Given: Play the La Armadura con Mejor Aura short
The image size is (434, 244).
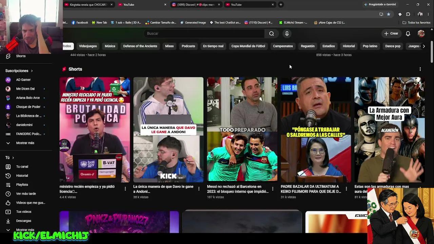Looking at the screenshot, I should click(389, 129).
